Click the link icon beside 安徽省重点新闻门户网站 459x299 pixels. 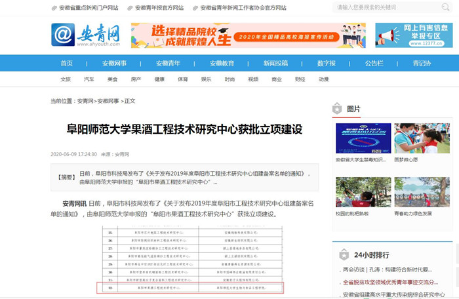54,8
